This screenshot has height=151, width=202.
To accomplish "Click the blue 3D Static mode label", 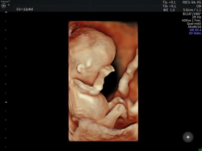I will coord(195,33).
